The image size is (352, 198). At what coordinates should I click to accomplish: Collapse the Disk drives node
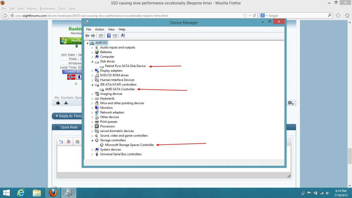click(92, 62)
